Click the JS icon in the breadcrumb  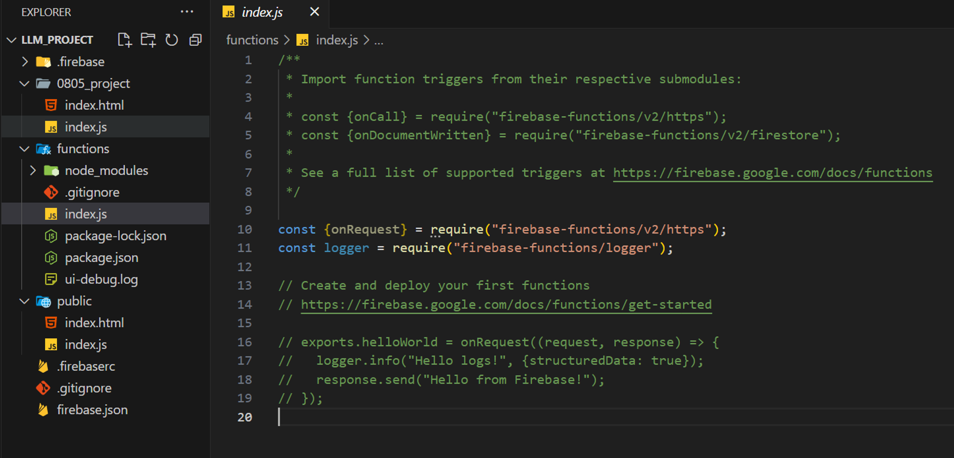coord(302,41)
